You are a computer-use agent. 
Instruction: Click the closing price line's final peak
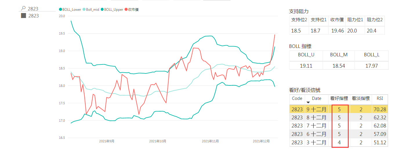(275, 35)
